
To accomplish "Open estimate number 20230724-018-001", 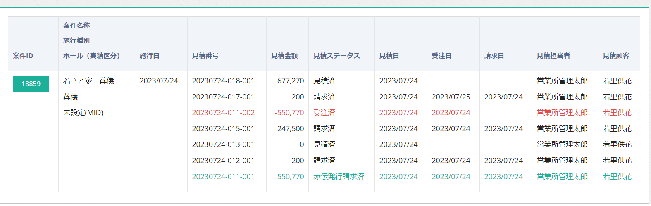I will click(223, 81).
